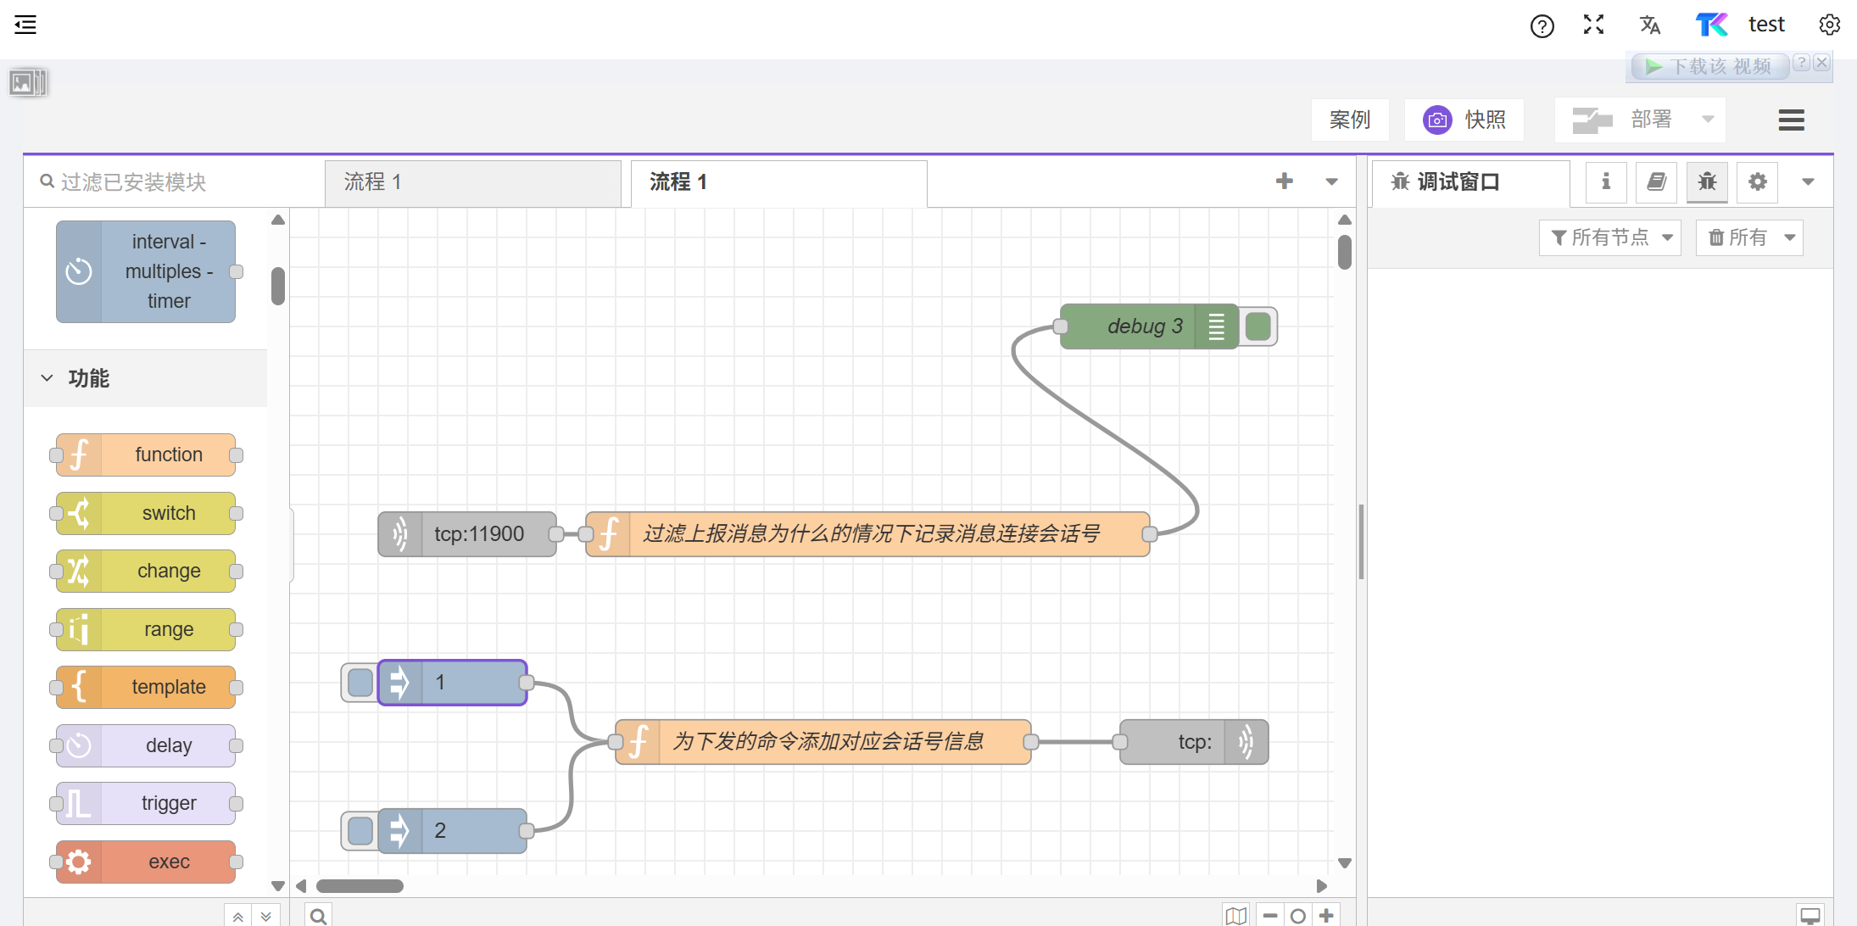1857x926 pixels.
Task: Switch to the first 流程 1 tab
Action: click(471, 182)
